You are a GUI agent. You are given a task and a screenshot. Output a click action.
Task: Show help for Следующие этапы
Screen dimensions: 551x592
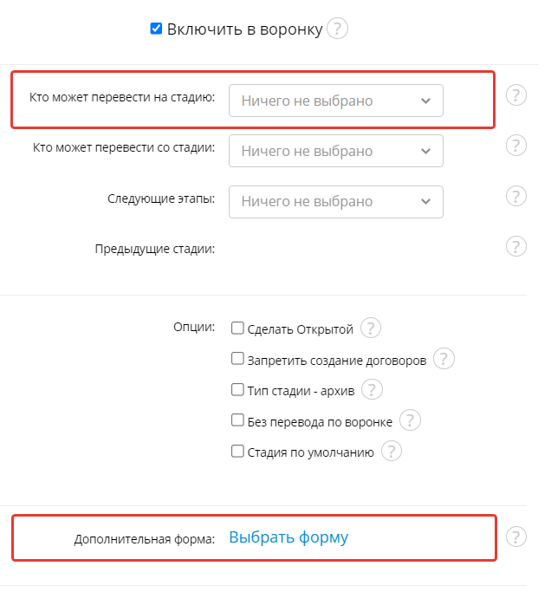click(515, 196)
